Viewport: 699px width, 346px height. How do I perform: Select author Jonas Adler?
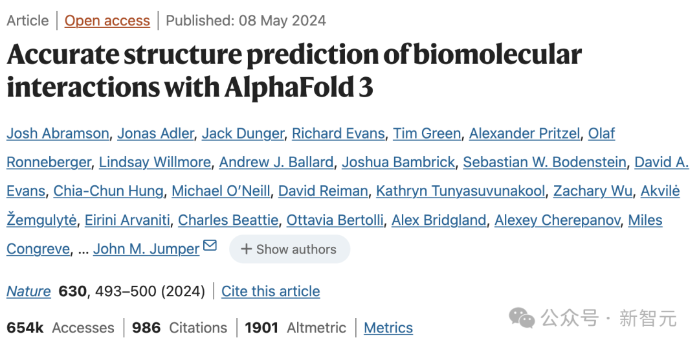[155, 133]
